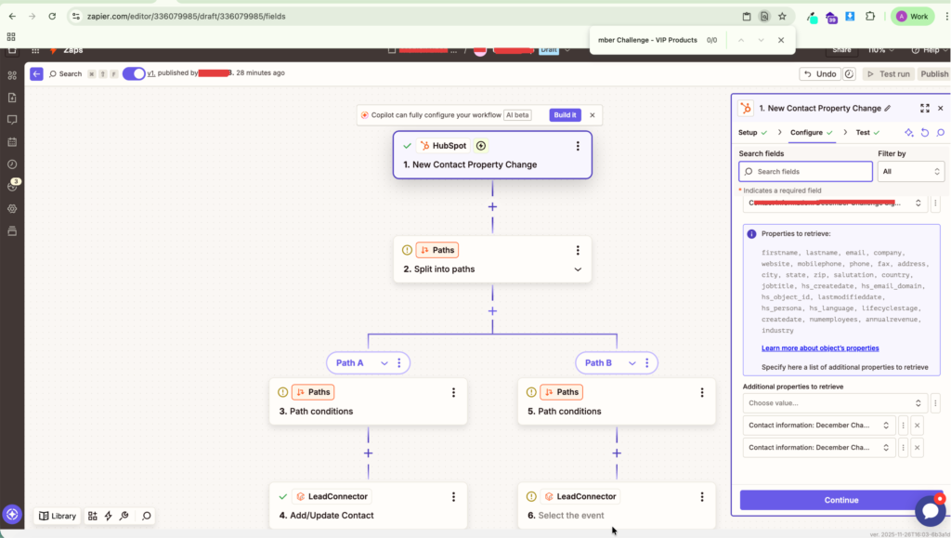Screen dimensions: 951x538
Task: Open the four-squares apps icon in left sidebar
Action: (x=11, y=76)
